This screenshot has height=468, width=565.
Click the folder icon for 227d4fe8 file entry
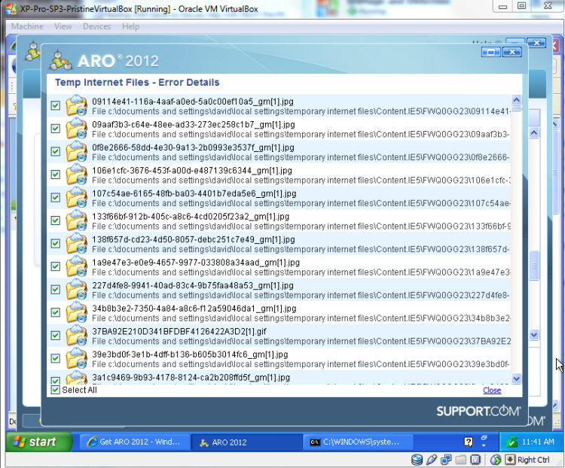[x=76, y=290]
